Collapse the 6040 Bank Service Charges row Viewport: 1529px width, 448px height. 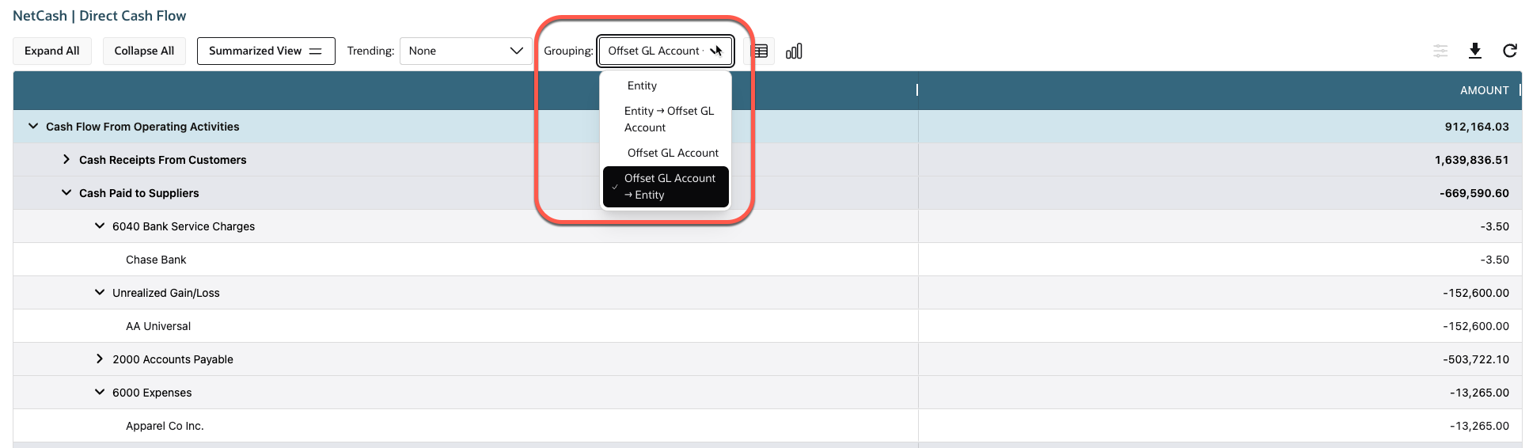[100, 226]
